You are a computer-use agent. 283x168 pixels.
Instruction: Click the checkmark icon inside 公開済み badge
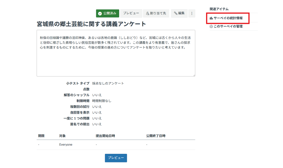pyautogui.click(x=100, y=13)
